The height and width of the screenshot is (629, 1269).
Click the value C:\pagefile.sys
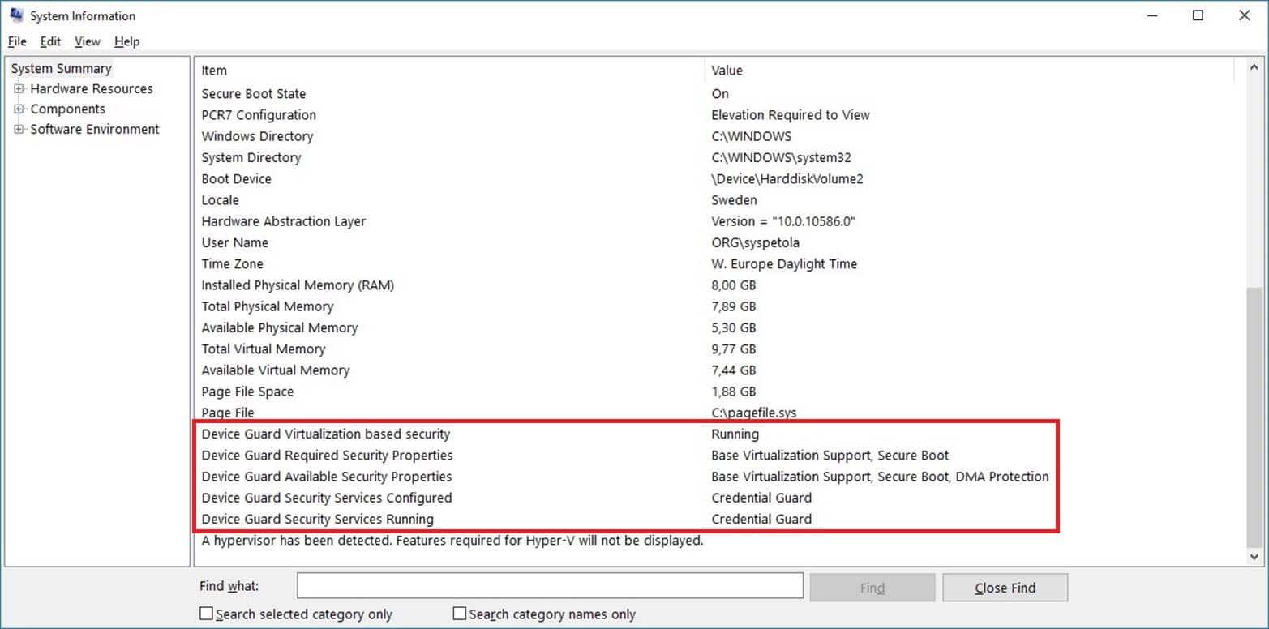754,413
